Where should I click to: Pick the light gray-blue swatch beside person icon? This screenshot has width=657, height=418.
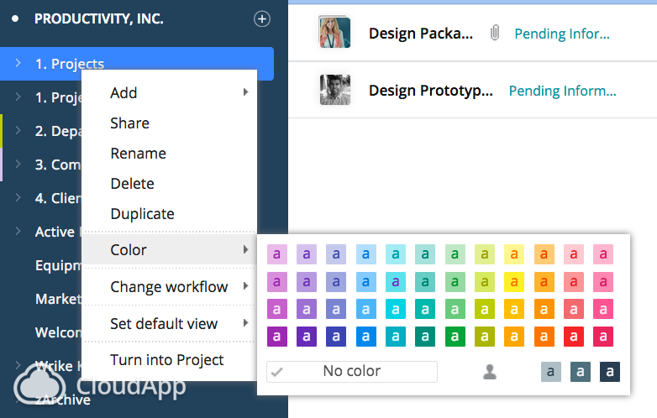coord(550,371)
